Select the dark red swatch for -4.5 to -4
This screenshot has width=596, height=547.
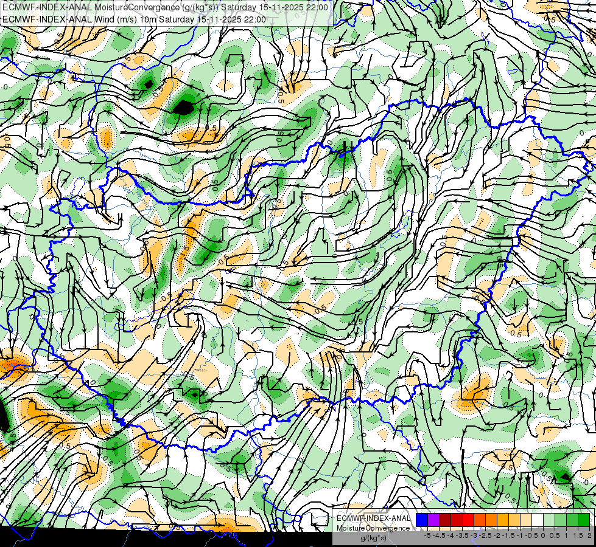(x=445, y=520)
